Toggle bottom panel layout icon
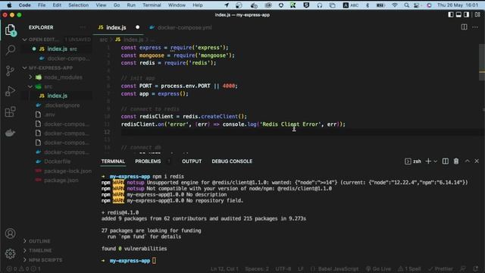485x273 pixels. [x=458, y=14]
